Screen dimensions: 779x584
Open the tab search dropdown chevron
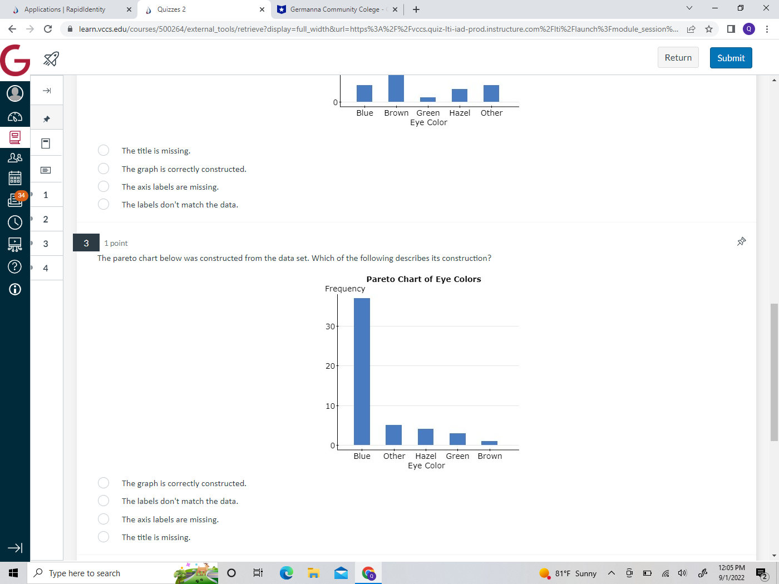coord(689,8)
